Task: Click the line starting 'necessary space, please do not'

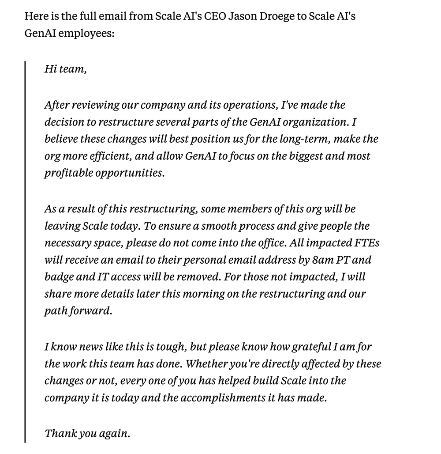Action: click(212, 242)
